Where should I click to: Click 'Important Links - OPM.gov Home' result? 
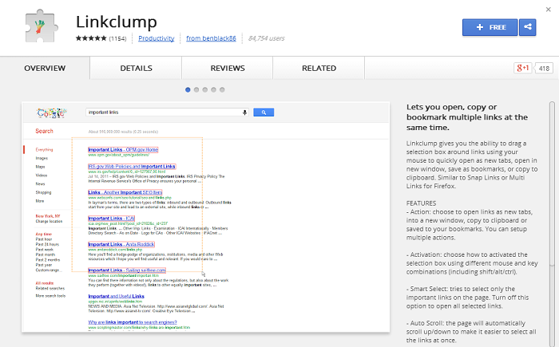[x=123, y=150]
